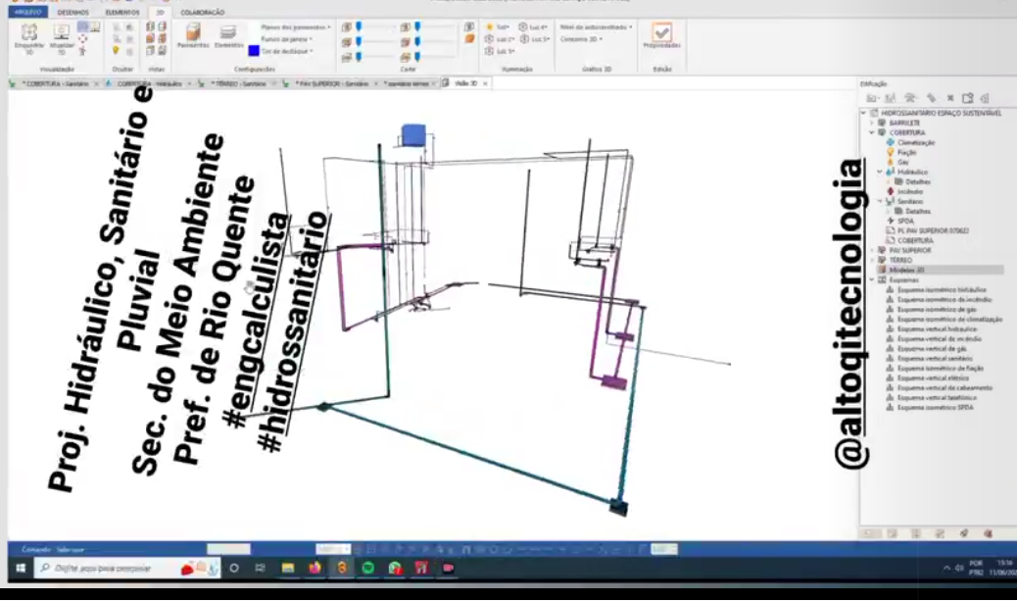Open the Planos dos pavimentos dropdown

296,27
